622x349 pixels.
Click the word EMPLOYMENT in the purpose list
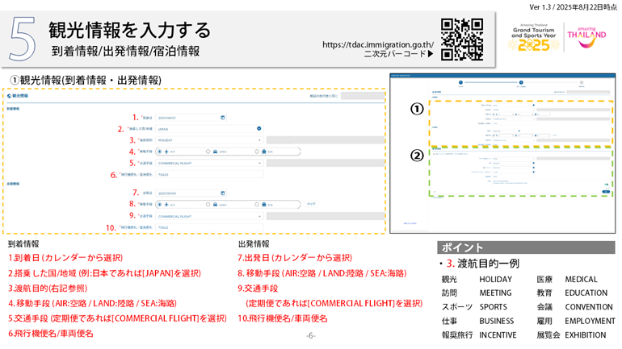pos(590,322)
